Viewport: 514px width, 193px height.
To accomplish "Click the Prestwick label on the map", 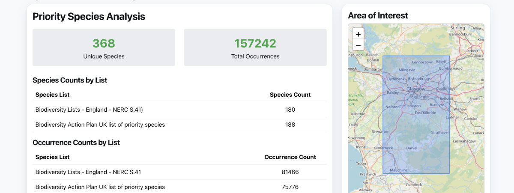I will tap(368, 174).
